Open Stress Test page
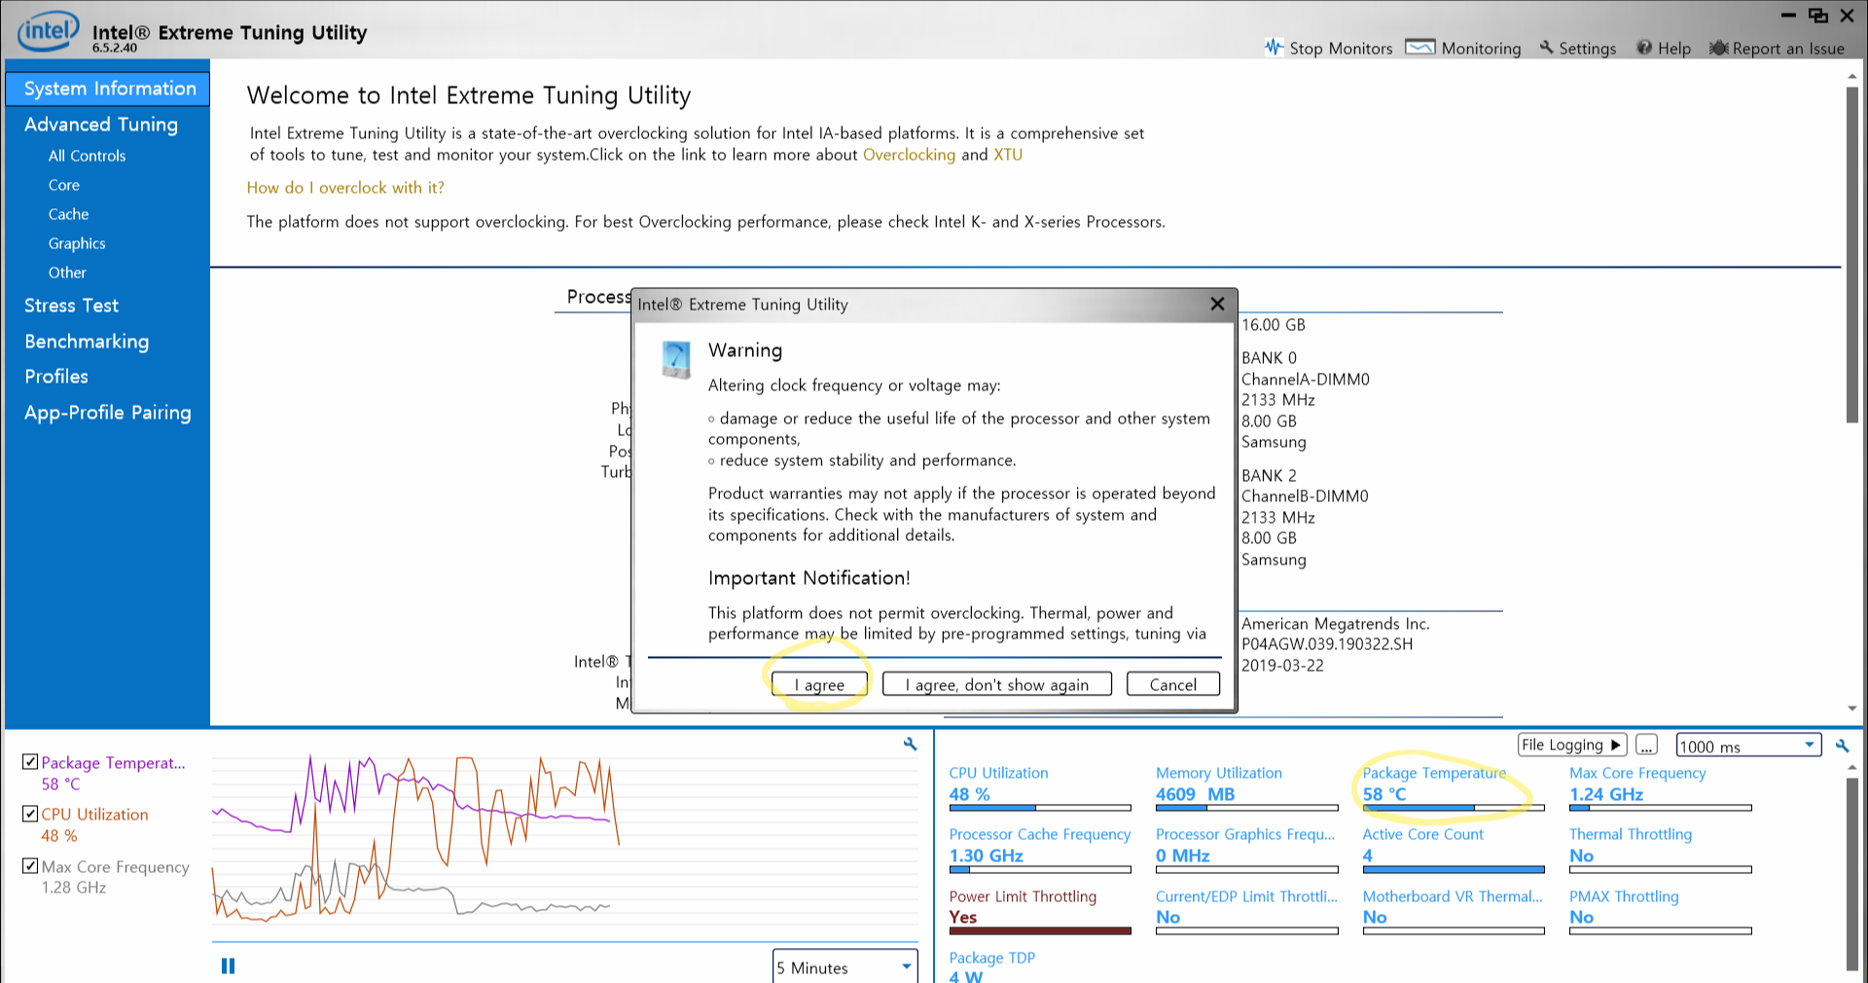Image resolution: width=1868 pixels, height=983 pixels. click(x=71, y=306)
